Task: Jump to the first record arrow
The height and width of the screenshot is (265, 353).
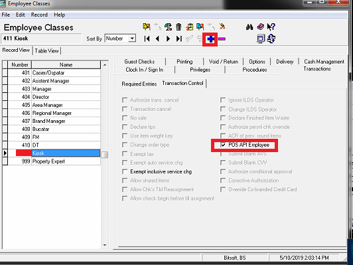Action: 147,39
